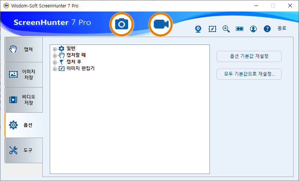The height and width of the screenshot is (181, 299).
Task: Click the camera screenshot capture button
Action: [x=121, y=24]
